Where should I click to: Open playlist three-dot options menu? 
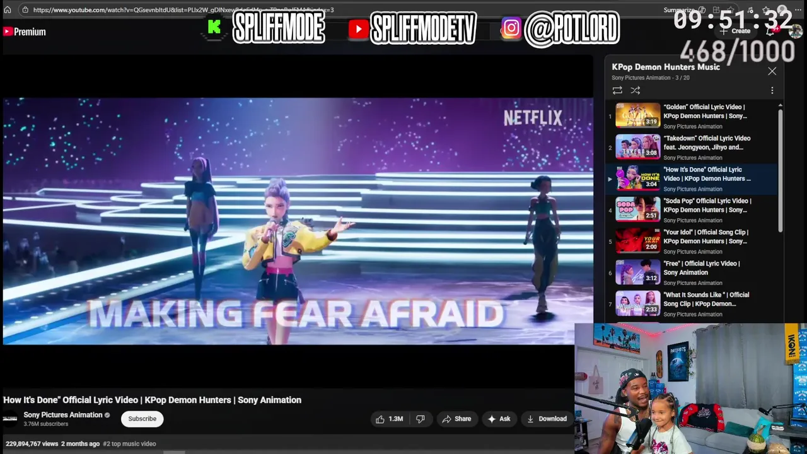pos(772,91)
